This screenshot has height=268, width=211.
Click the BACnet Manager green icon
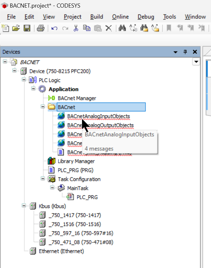[51, 98]
